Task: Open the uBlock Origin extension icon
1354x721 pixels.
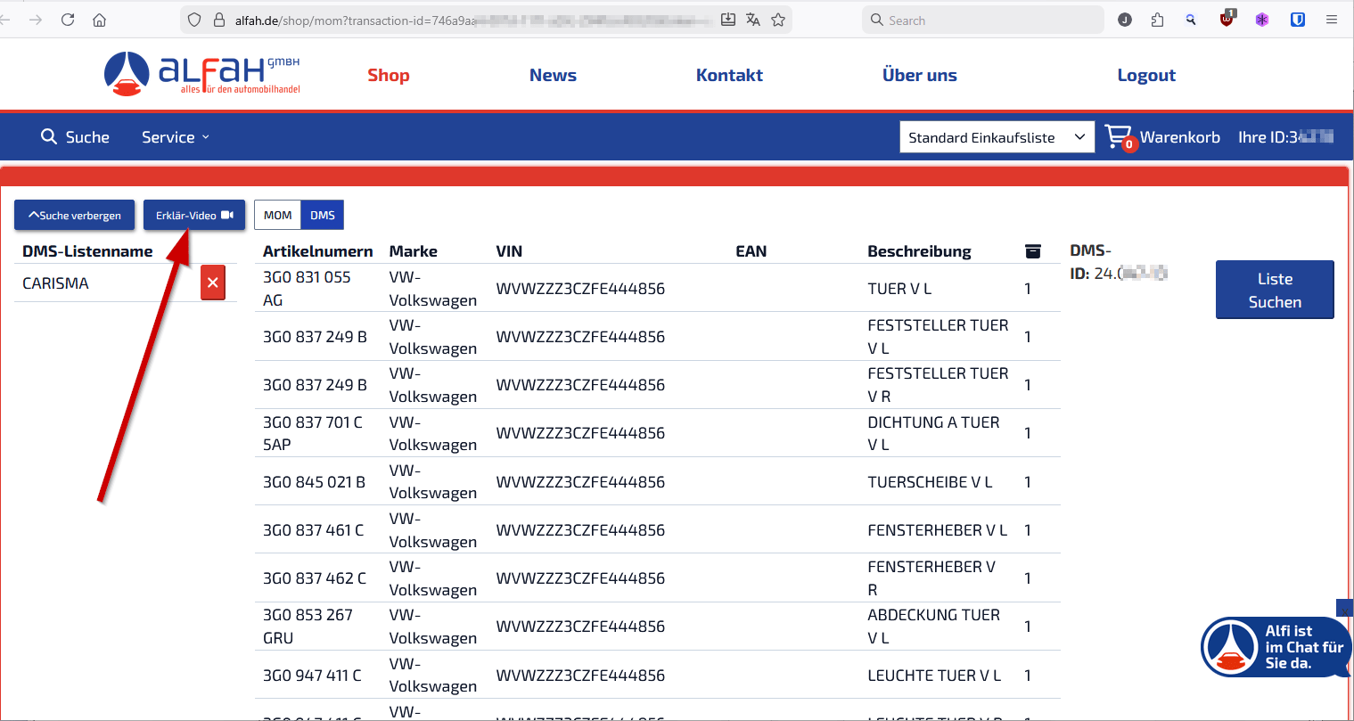Action: pos(1227,20)
